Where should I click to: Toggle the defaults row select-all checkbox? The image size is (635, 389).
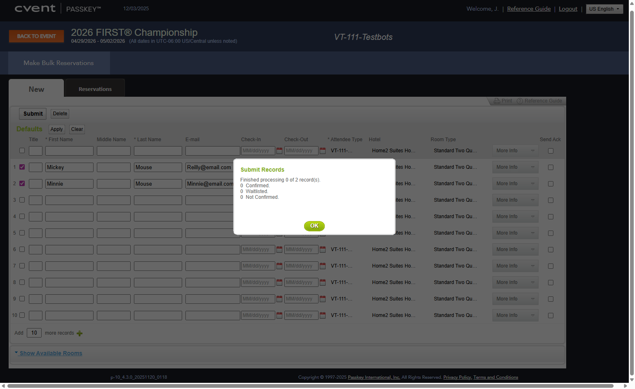[x=22, y=151]
